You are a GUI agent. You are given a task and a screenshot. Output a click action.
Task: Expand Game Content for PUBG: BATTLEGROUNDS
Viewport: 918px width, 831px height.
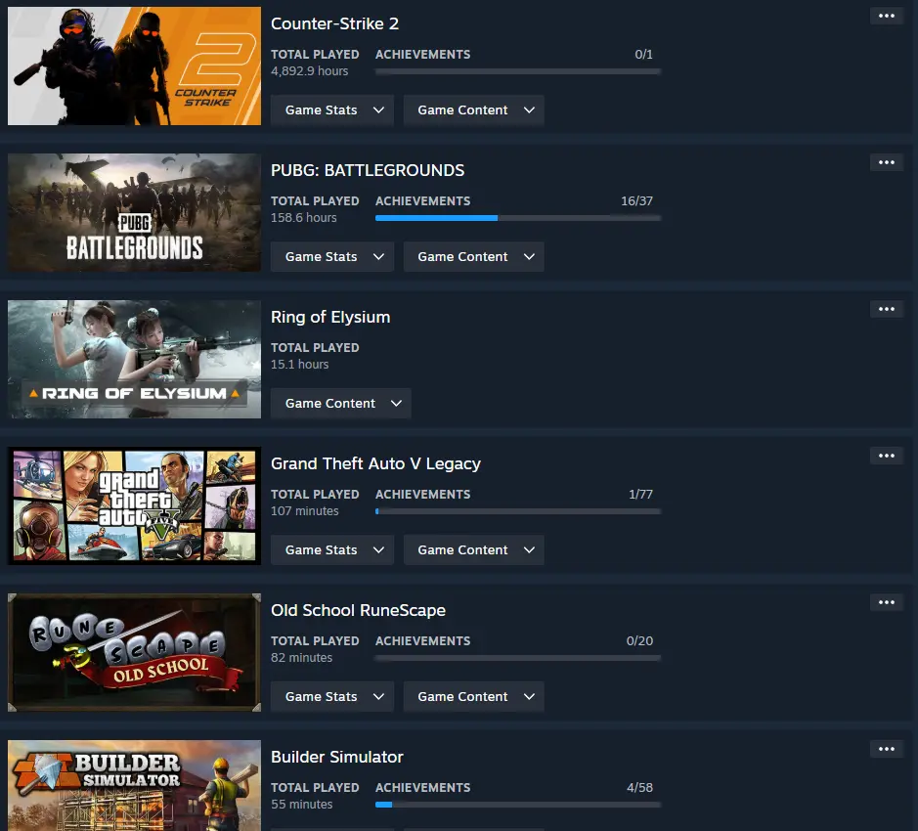coord(473,256)
